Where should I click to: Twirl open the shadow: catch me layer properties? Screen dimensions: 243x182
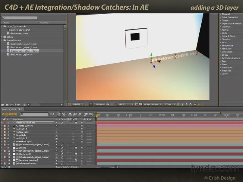coord(2,123)
